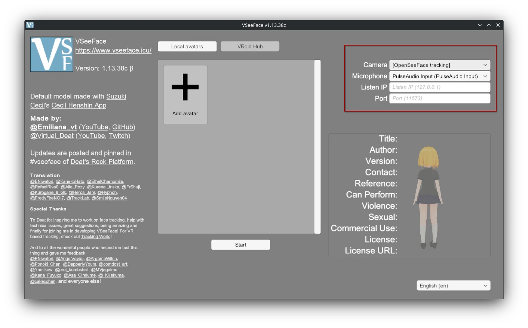
Task: Open the https://www.vseeface.icu/ link
Action: pos(113,50)
